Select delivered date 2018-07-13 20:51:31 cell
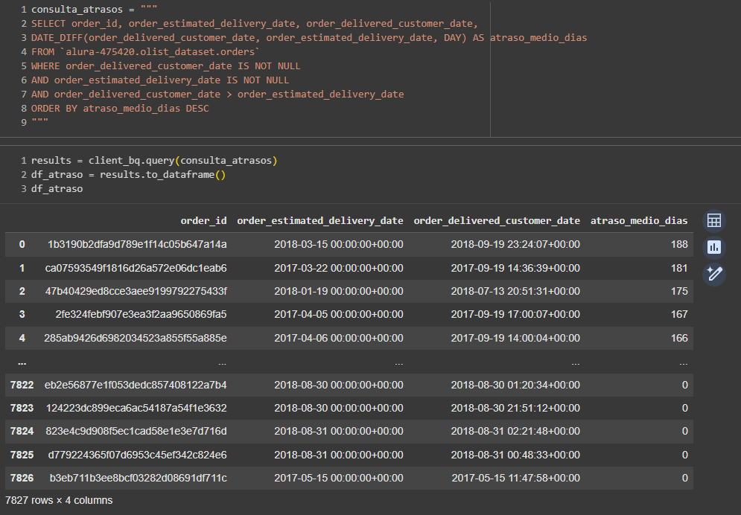The width and height of the screenshot is (741, 515). click(x=515, y=291)
